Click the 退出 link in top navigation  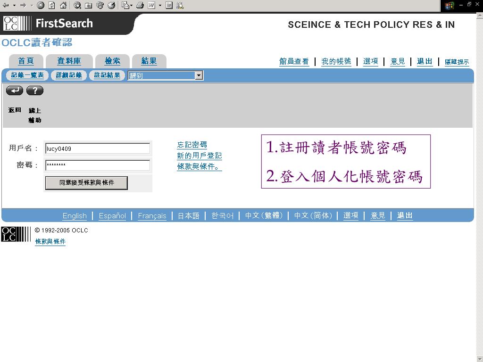coord(425,62)
